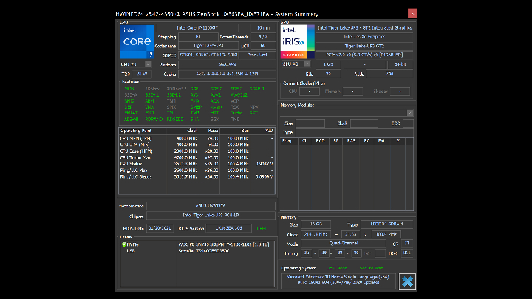Click the green NVMe drive status icon

tap(124, 244)
